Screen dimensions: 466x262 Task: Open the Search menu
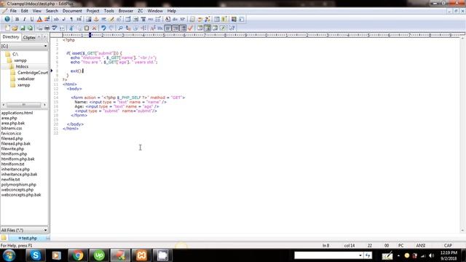pyautogui.click(x=52, y=11)
